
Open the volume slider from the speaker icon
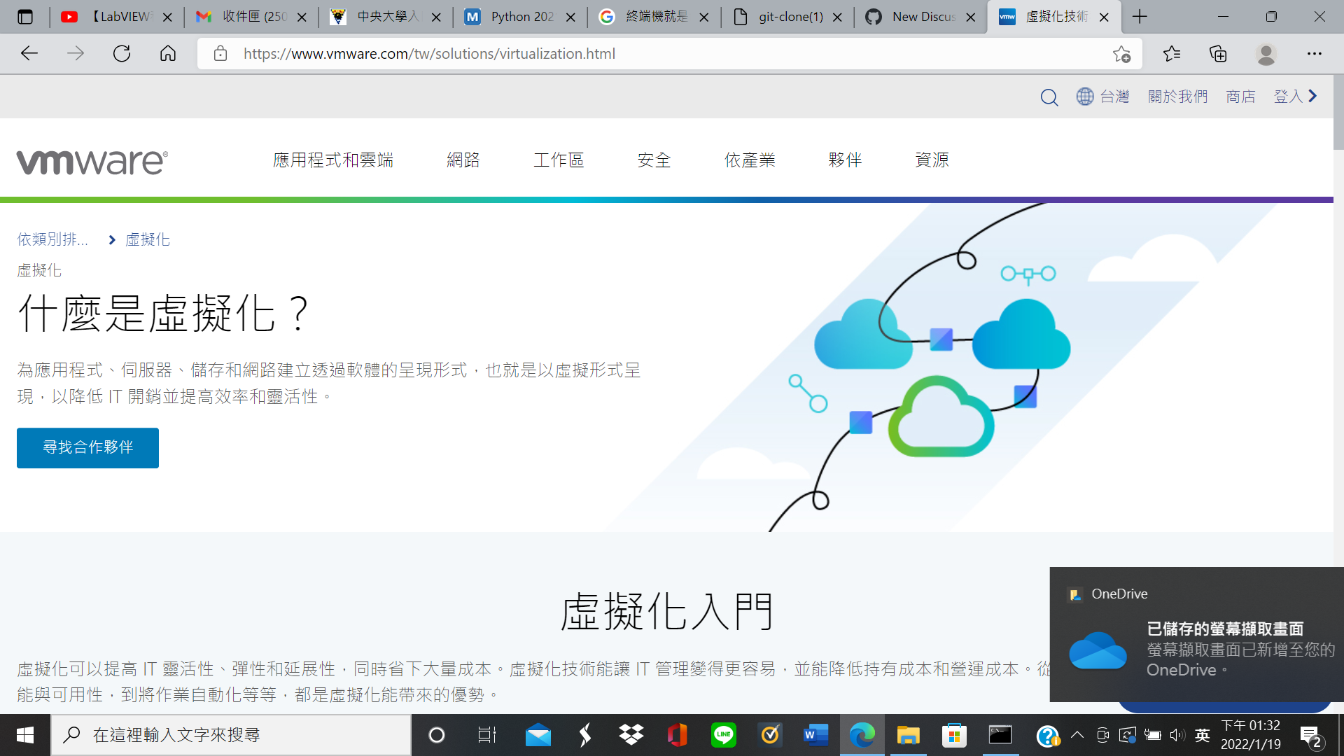pos(1177,735)
